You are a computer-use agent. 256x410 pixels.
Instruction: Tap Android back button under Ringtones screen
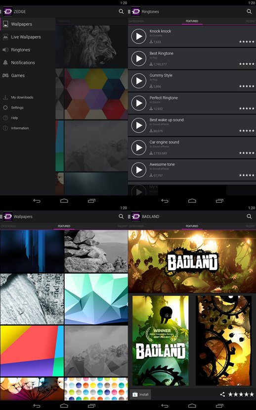165,201
